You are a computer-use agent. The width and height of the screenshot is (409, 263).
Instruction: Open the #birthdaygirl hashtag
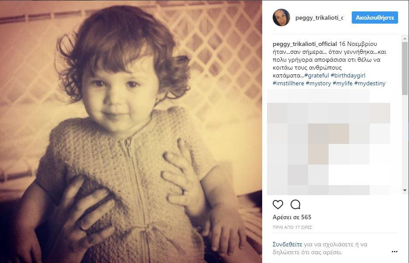(x=348, y=75)
